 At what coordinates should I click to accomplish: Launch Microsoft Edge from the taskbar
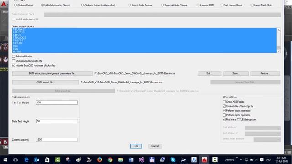click(x=26, y=160)
